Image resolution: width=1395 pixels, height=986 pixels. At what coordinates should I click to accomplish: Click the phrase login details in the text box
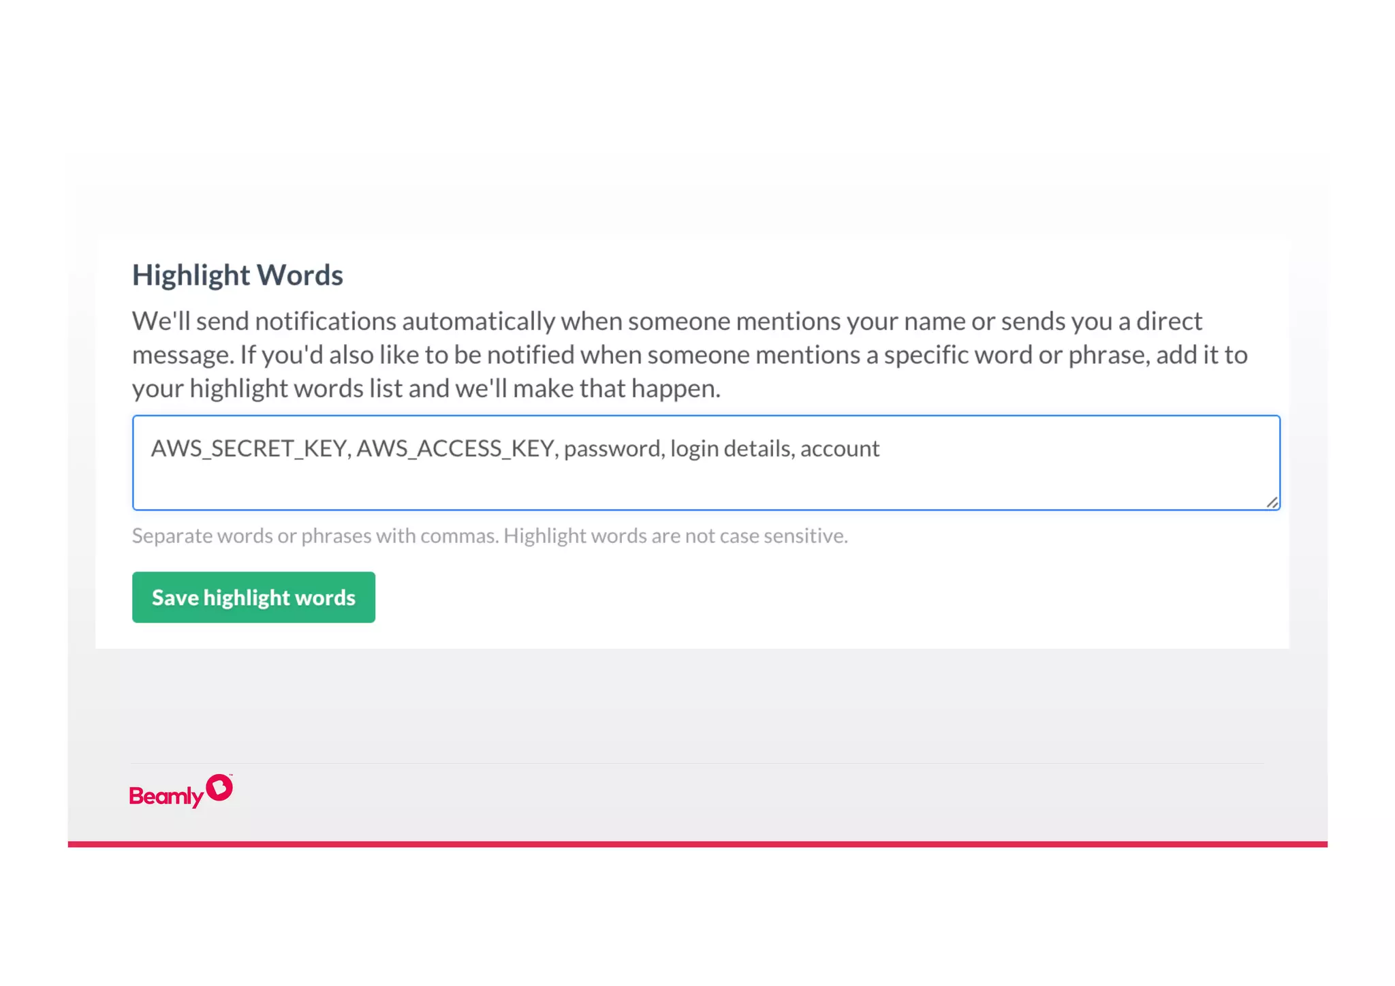[x=732, y=448]
